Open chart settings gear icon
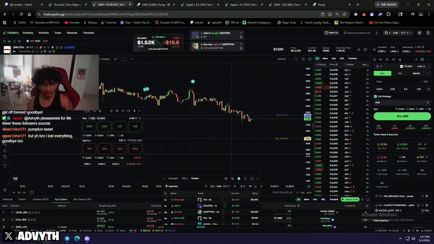 tap(303, 59)
